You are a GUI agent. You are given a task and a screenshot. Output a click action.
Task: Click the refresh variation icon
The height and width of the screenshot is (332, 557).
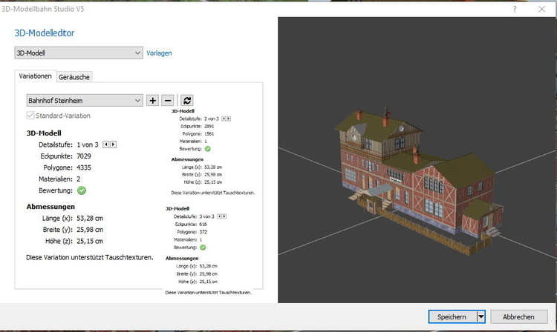(187, 100)
